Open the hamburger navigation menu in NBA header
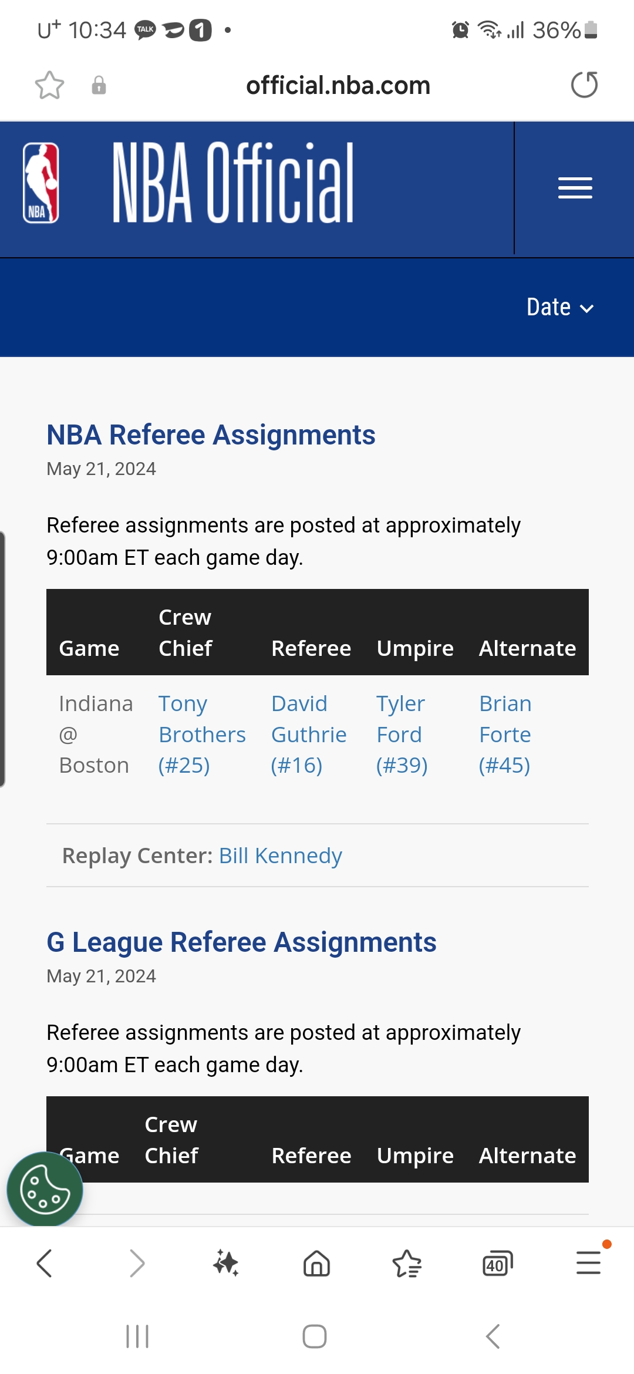The image size is (634, 1374). coord(575,188)
